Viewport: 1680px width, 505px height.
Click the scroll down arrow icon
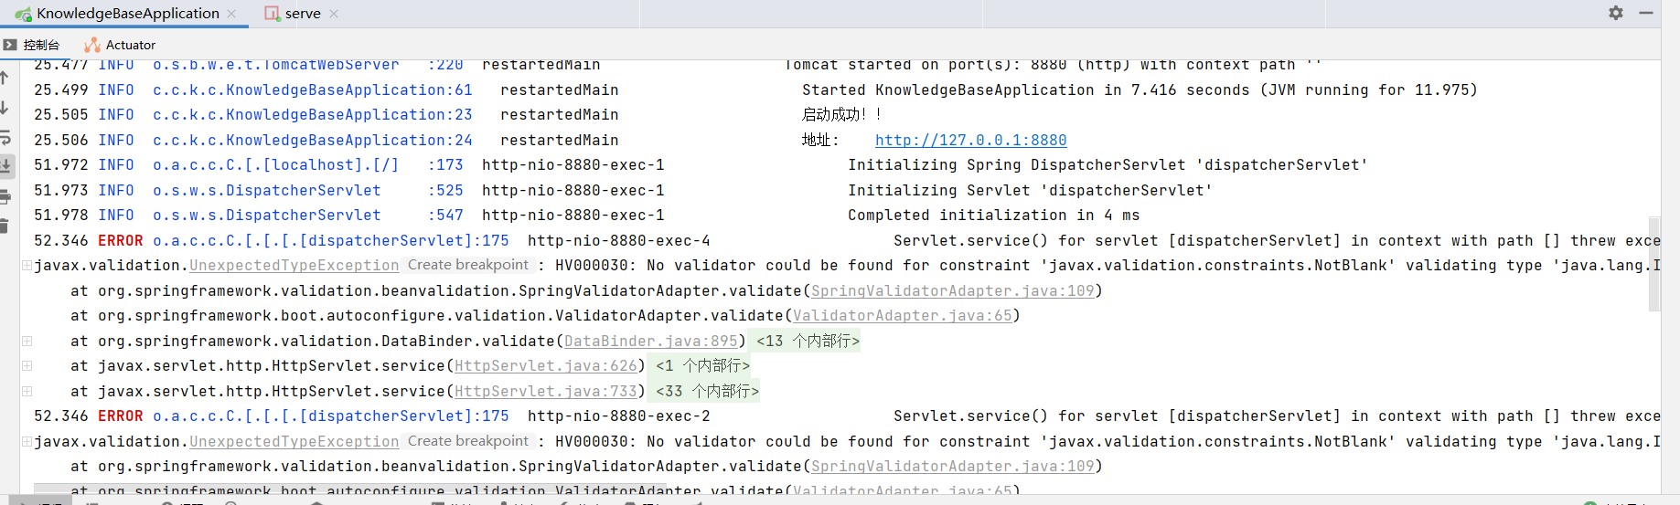pos(5,108)
